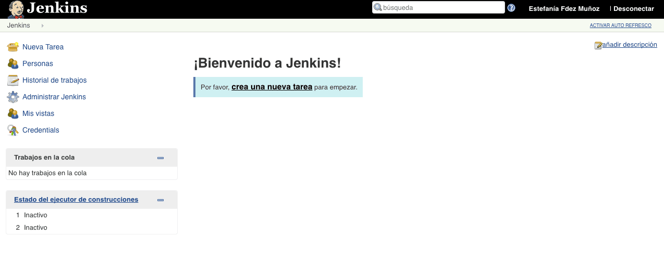This screenshot has height=275, width=664.
Task: Click Activar Auto Refresco link
Action: pos(620,25)
